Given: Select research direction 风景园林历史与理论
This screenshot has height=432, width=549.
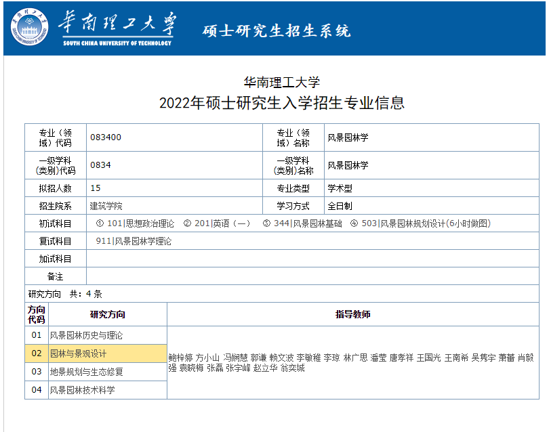Looking at the screenshot, I should [86, 335].
